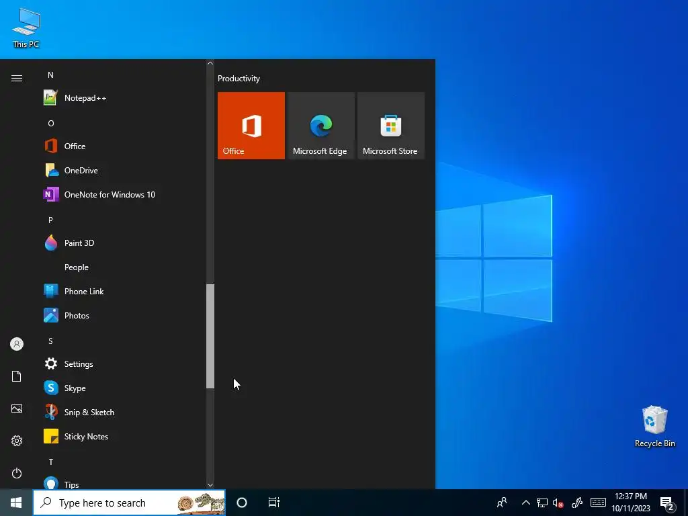Open the People icon in the taskbar
The image size is (688, 516).
point(502,503)
